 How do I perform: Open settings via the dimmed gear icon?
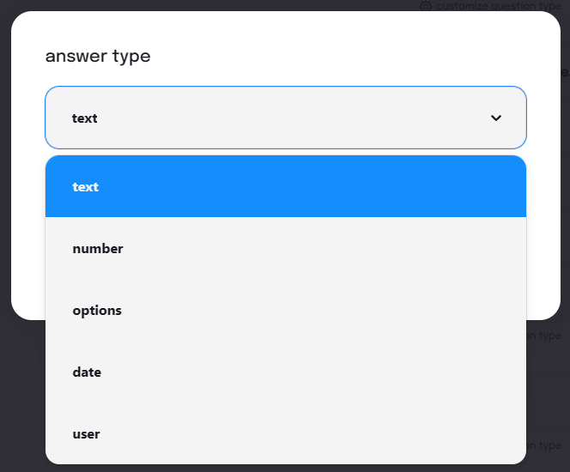point(426,6)
